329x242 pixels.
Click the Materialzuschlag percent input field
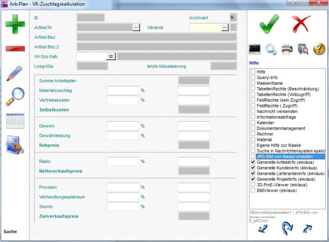pyautogui.click(x=123, y=91)
